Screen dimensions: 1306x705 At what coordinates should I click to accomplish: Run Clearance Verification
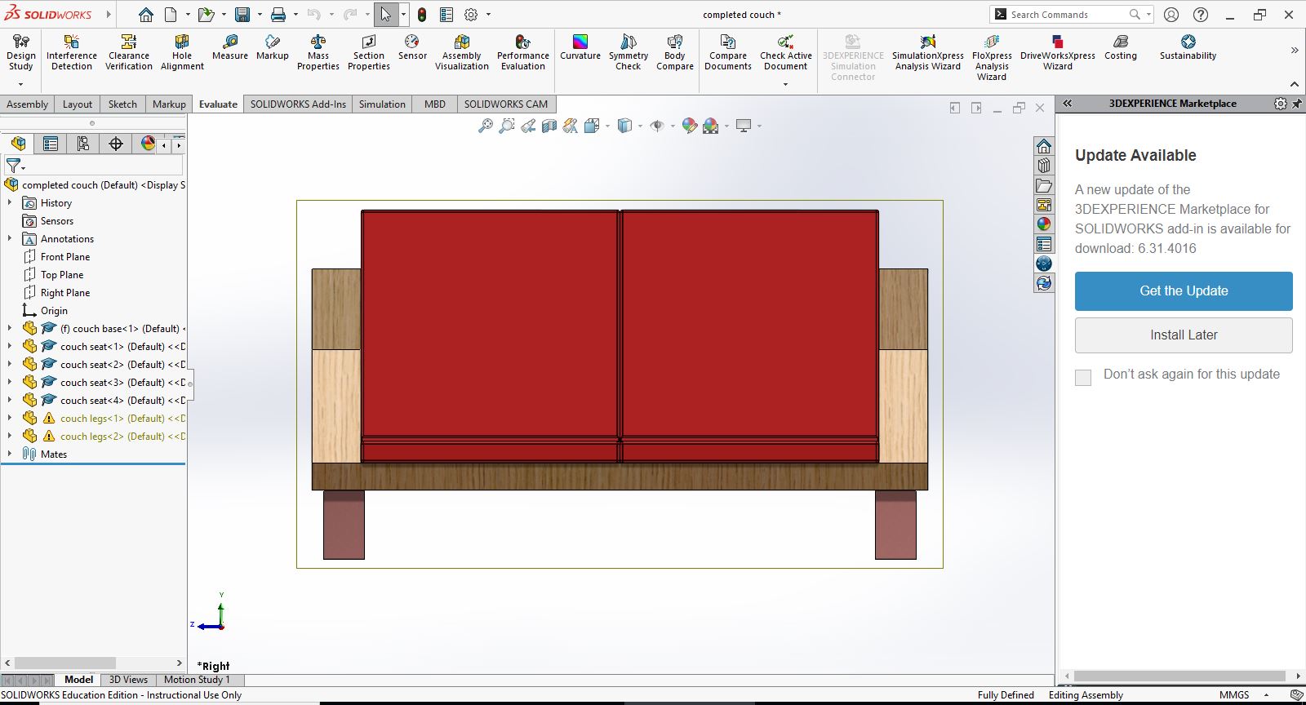129,52
